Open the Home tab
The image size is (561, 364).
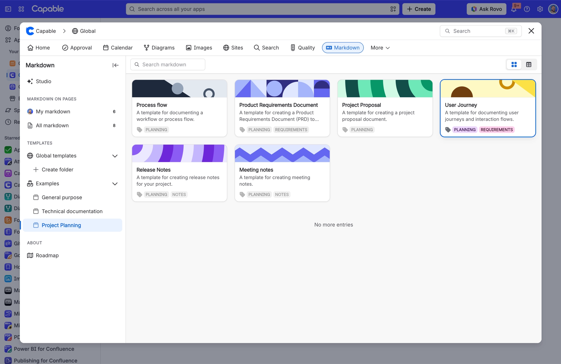[39, 48]
